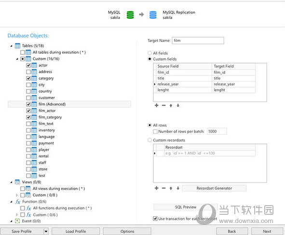
Task: Open the Recordset Generator
Action: pos(214,188)
